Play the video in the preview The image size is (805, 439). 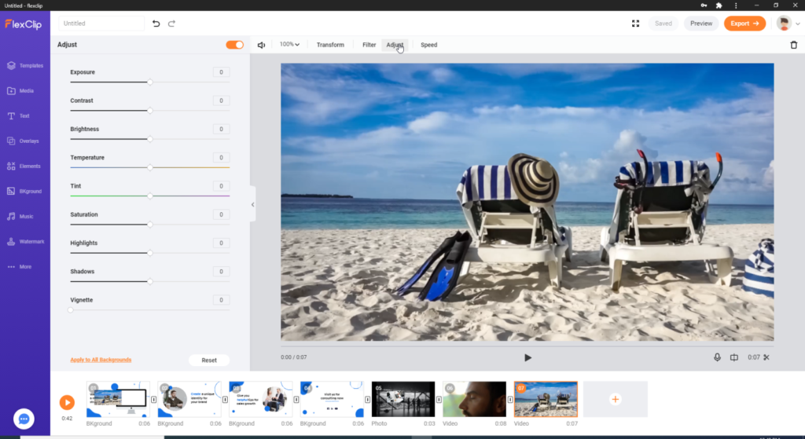tap(527, 357)
